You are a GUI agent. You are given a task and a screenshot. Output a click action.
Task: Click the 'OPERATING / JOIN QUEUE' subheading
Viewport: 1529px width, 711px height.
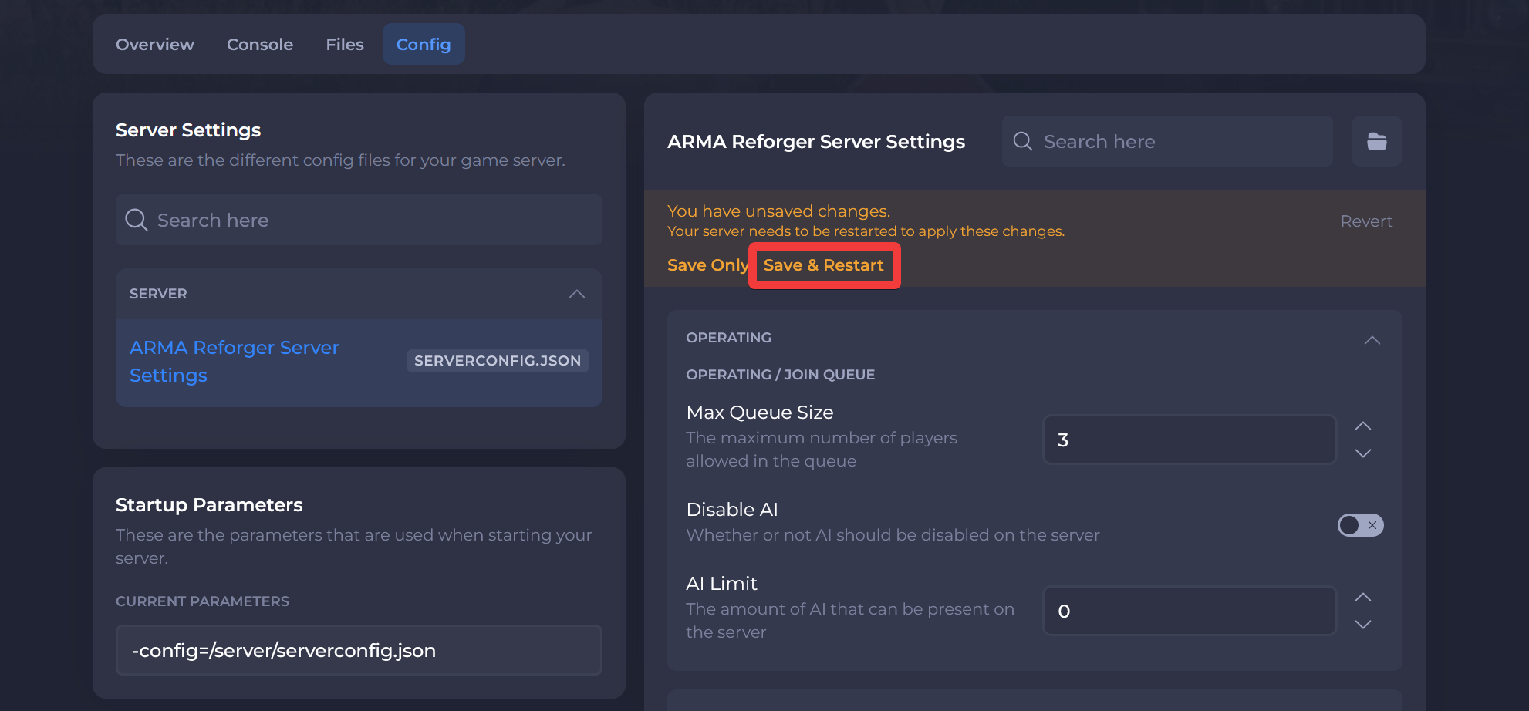[781, 374]
